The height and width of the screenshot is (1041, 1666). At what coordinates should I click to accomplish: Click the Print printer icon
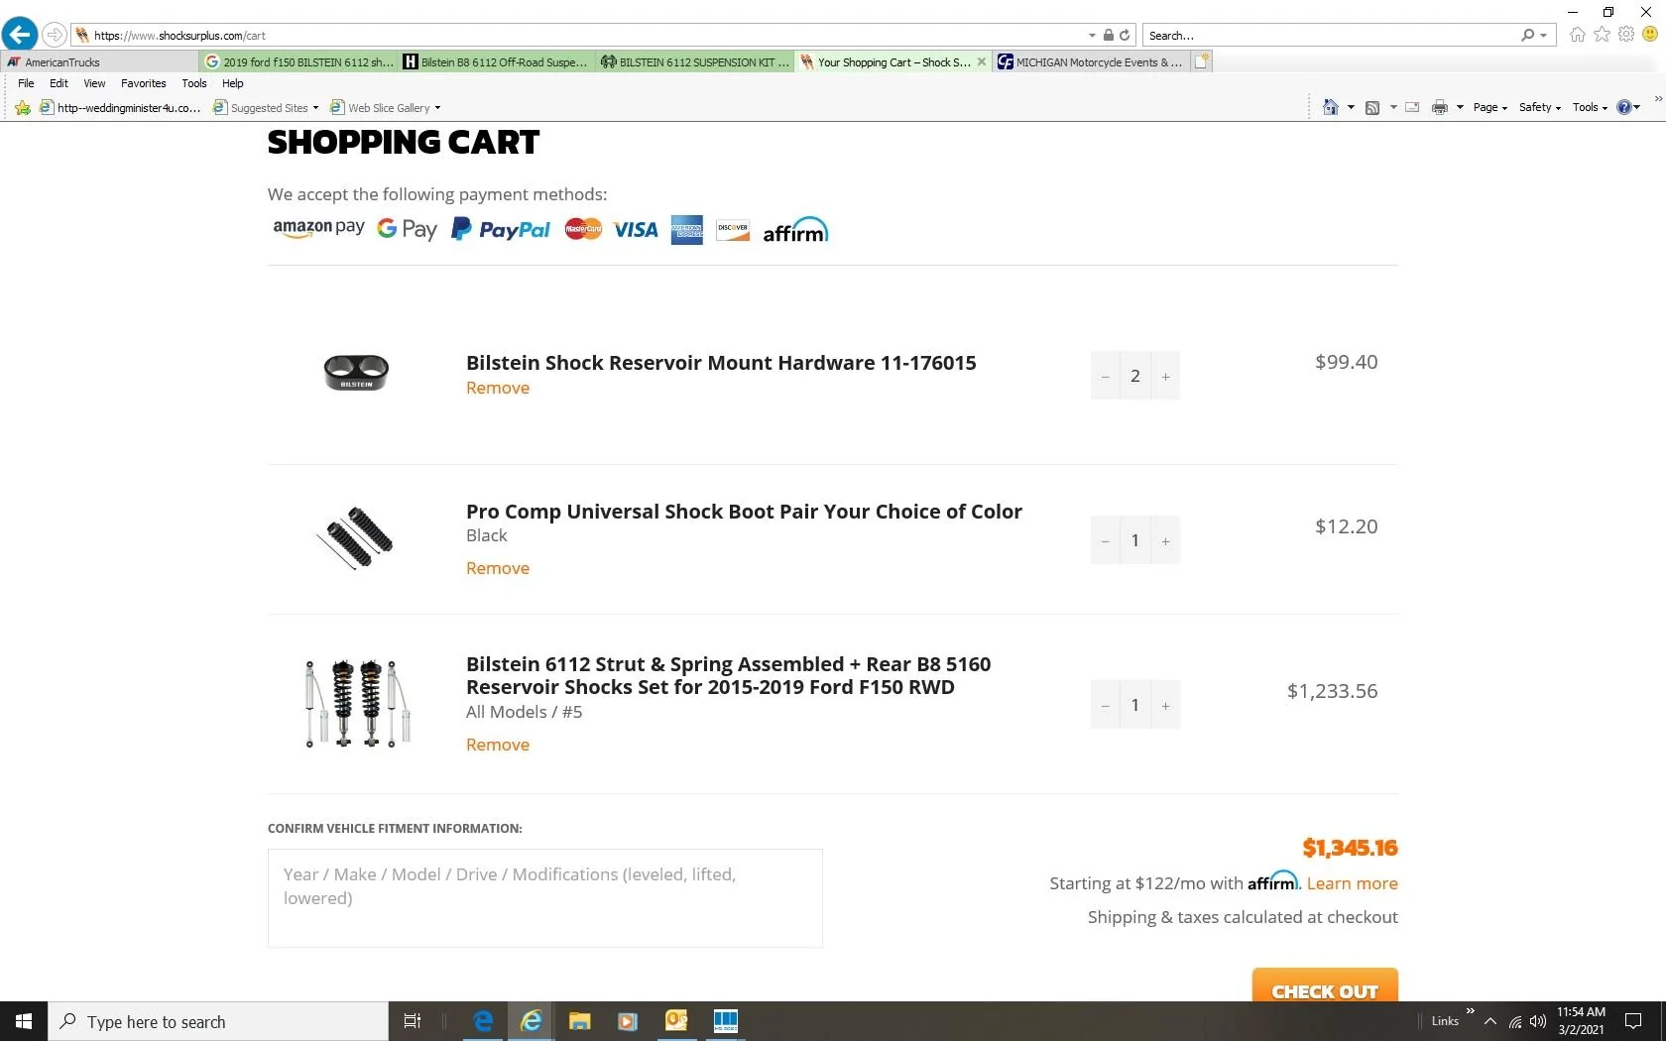tap(1440, 107)
